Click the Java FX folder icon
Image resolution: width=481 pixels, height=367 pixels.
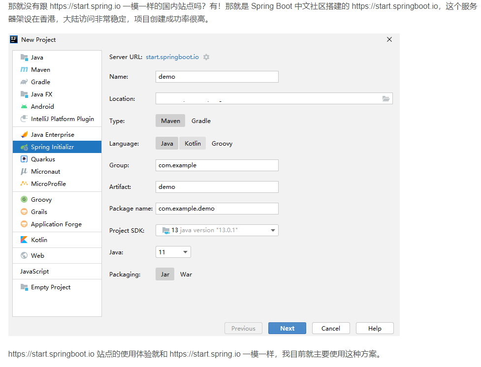[x=24, y=94]
